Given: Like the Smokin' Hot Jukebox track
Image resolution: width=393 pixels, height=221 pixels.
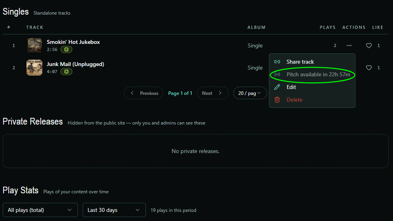Looking at the screenshot, I should (369, 45).
